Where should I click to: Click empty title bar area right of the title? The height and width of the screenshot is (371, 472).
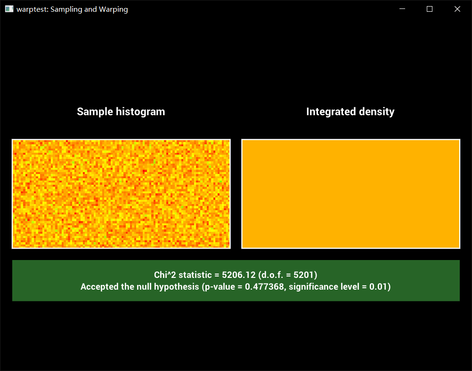pyautogui.click(x=259, y=9)
